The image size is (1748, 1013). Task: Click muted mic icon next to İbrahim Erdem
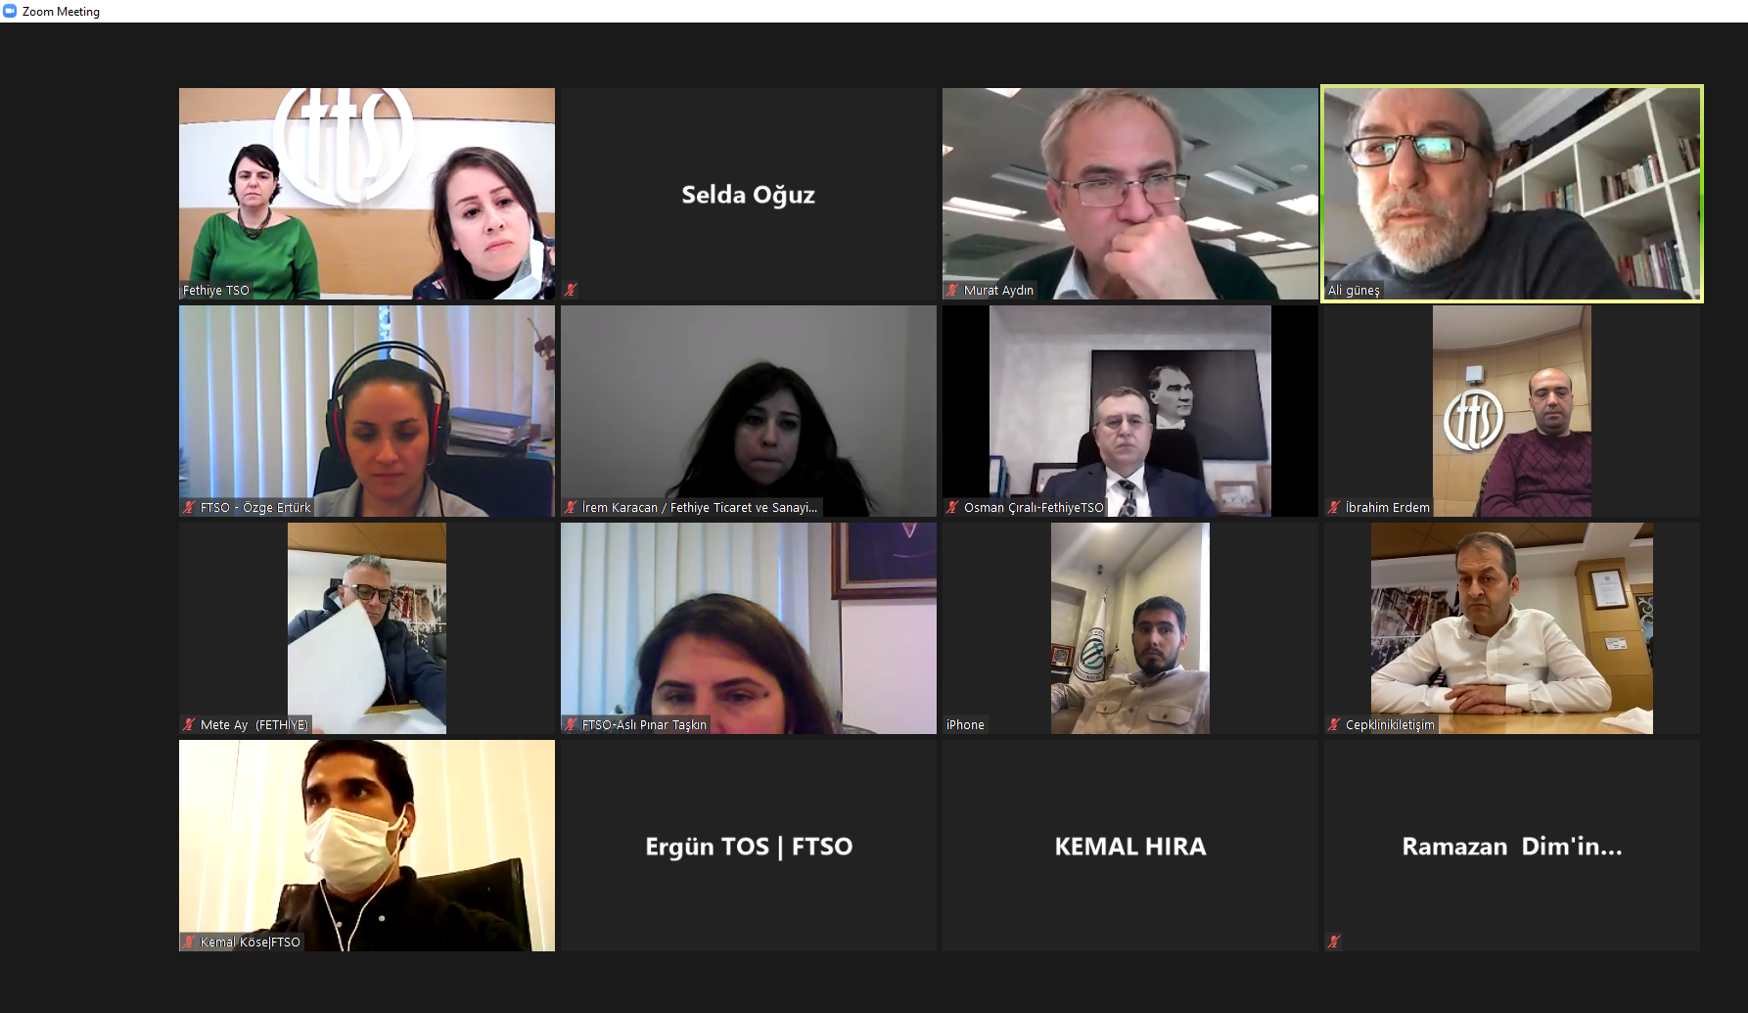point(1334,507)
